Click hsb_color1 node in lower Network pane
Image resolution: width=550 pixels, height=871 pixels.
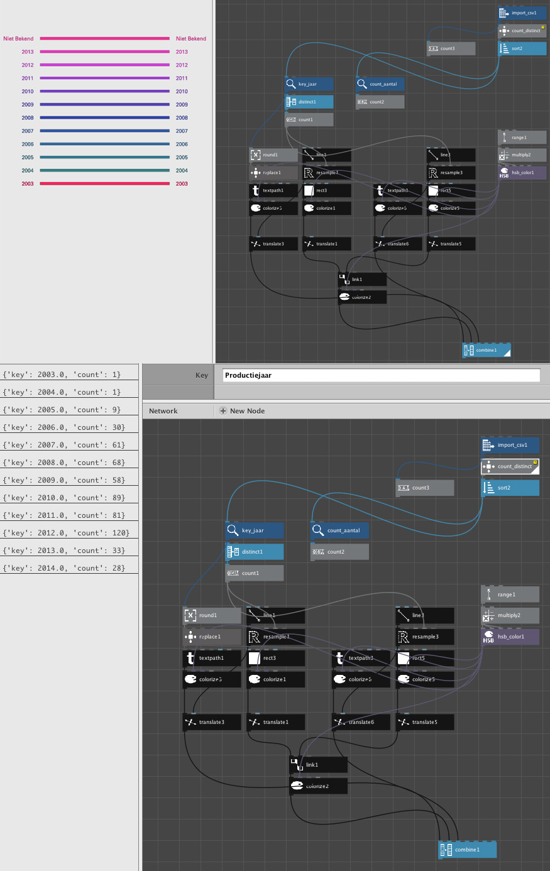(x=510, y=637)
